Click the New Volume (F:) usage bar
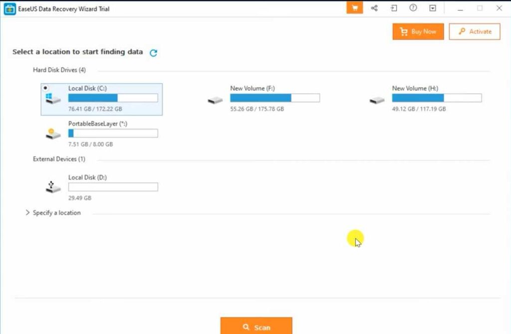 (275, 98)
